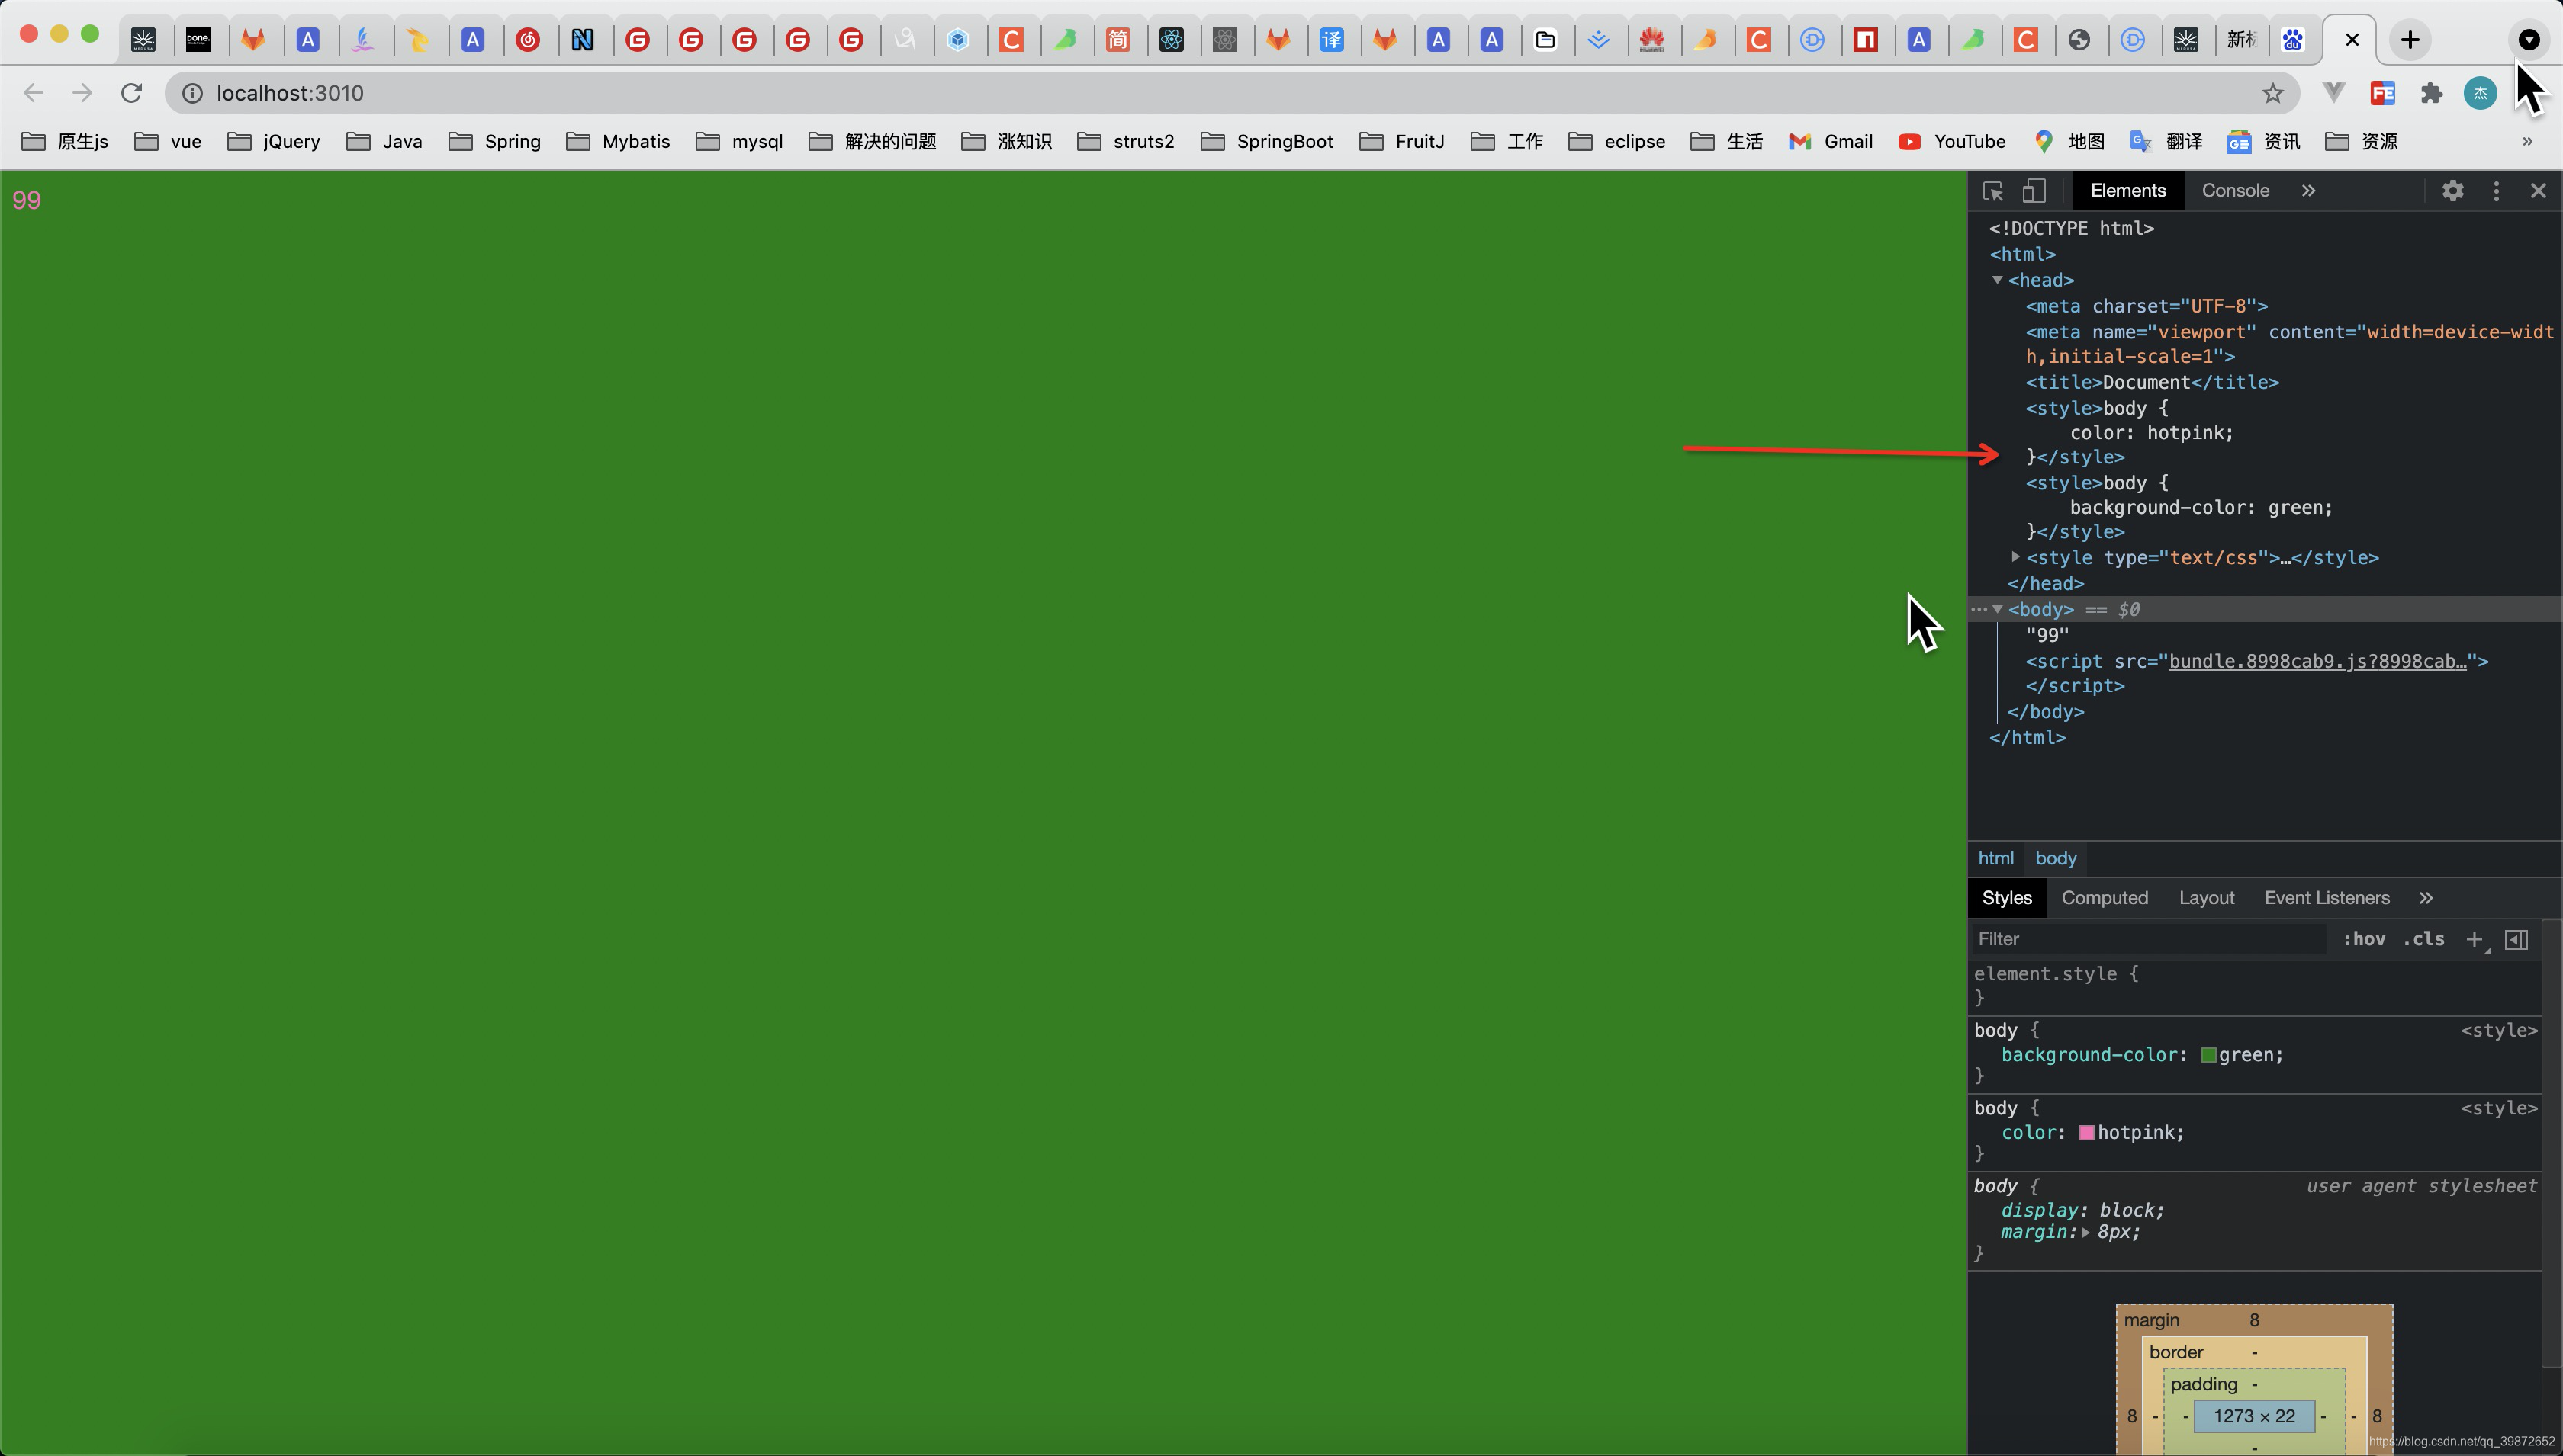Click the inspect element picker icon
The image size is (2563, 1456).
(1992, 191)
